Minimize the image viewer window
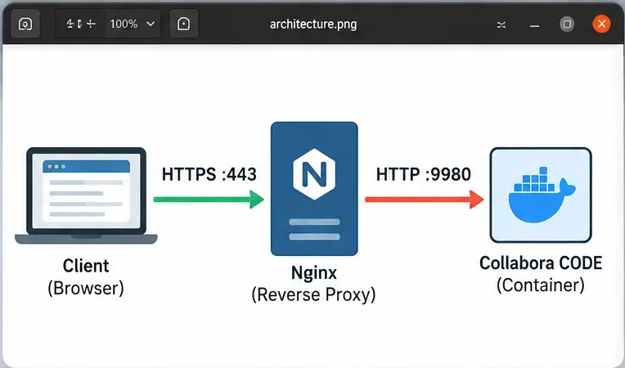Viewport: 625px width, 368px height. tap(534, 25)
